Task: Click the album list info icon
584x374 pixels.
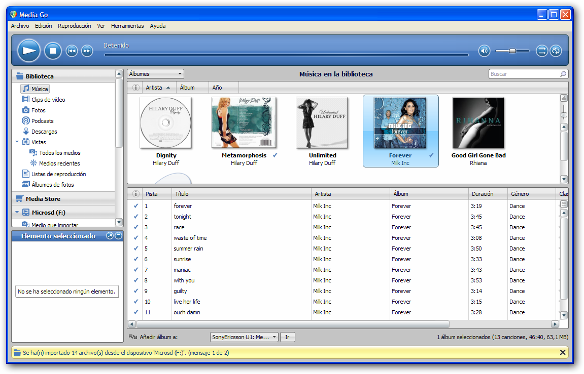Action: point(135,88)
